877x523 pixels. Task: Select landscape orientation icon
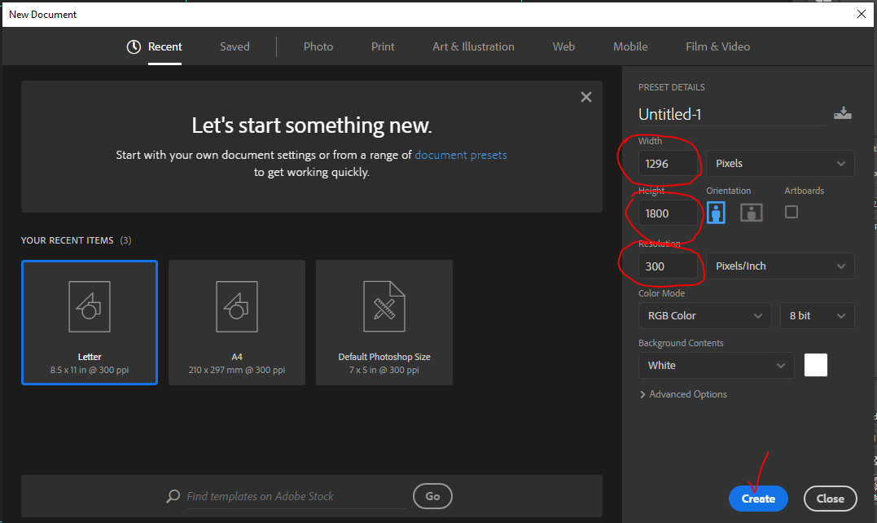coord(751,213)
